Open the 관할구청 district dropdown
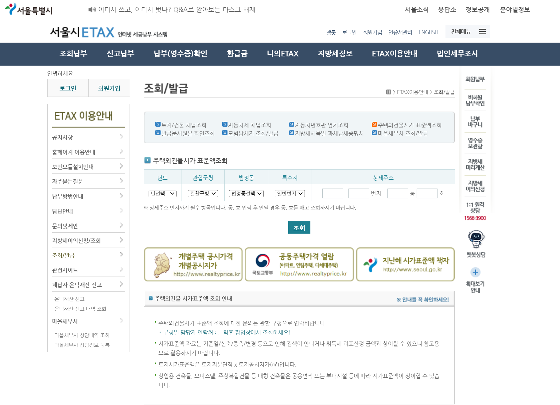The height and width of the screenshot is (405, 560). tap(203, 193)
